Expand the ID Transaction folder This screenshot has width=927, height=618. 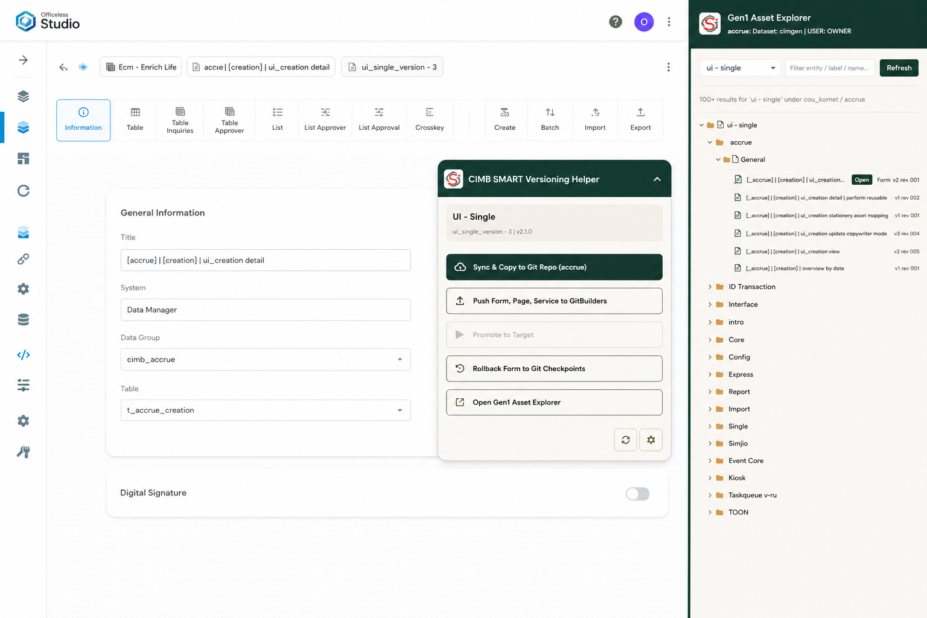pos(710,287)
